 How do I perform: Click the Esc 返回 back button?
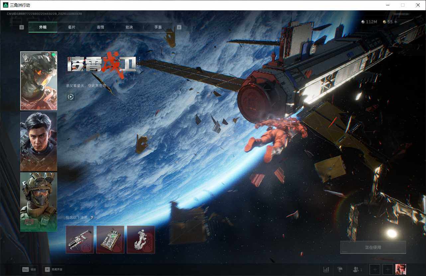29,269
